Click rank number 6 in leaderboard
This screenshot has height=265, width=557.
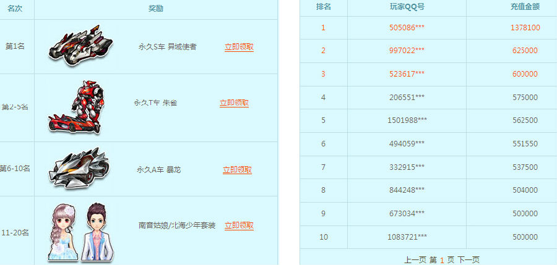pos(323,144)
